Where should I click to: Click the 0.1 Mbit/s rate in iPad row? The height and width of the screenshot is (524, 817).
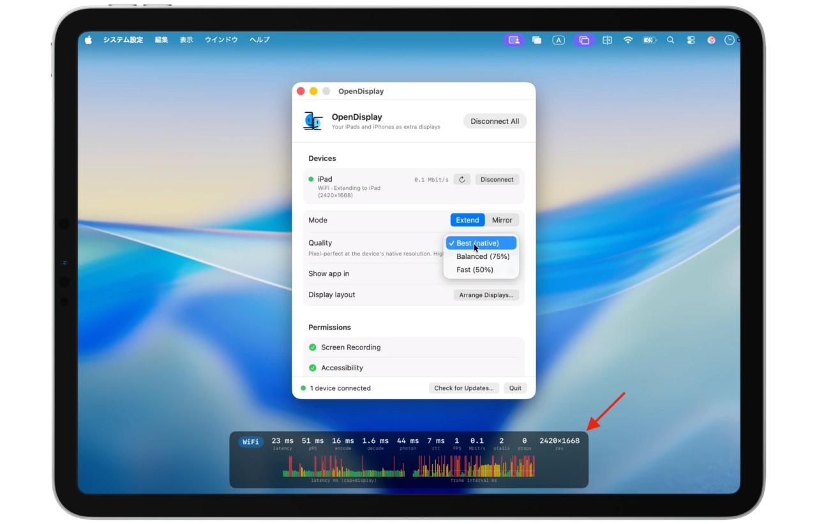(x=431, y=180)
